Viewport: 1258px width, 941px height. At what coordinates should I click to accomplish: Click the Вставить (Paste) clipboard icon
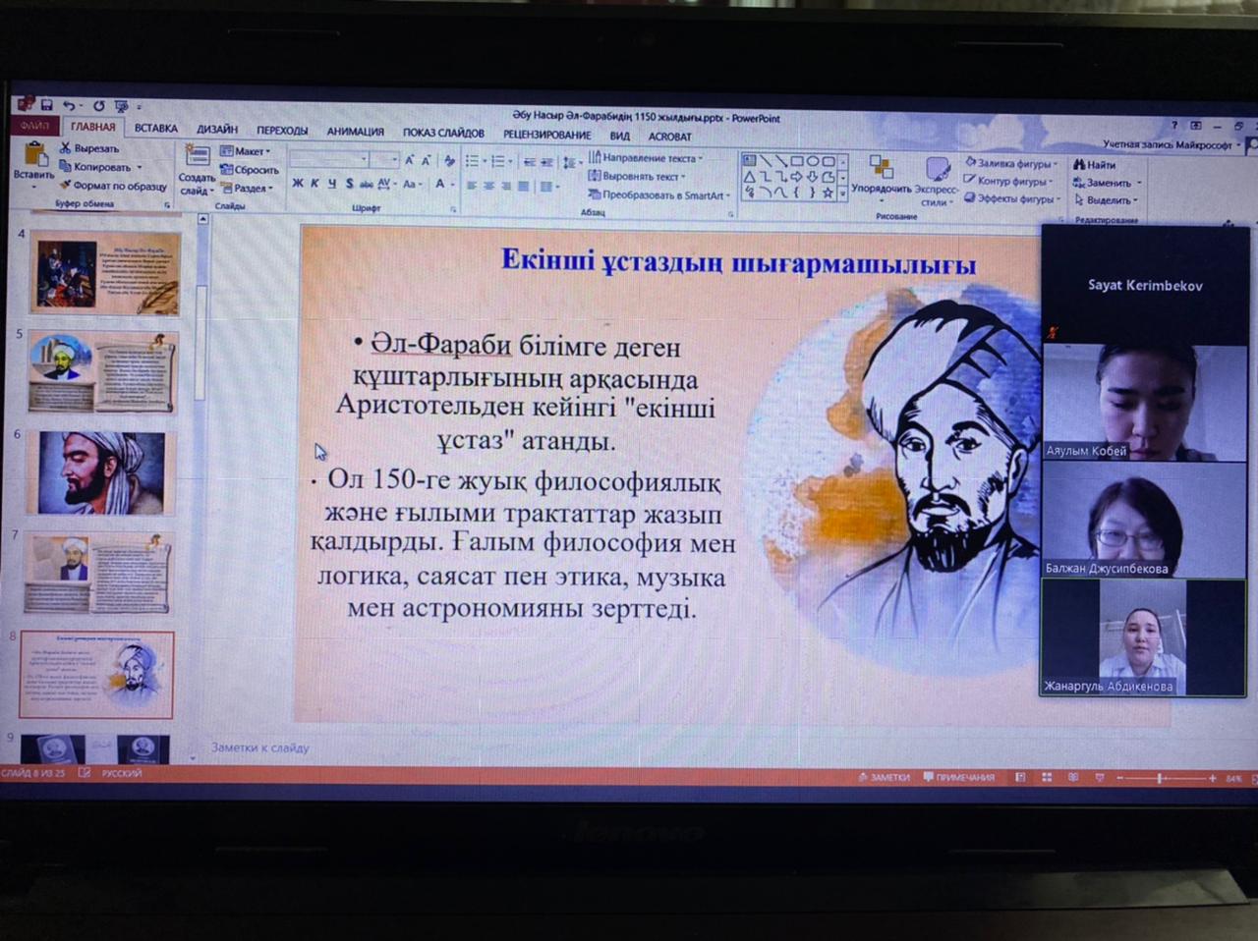(x=33, y=155)
